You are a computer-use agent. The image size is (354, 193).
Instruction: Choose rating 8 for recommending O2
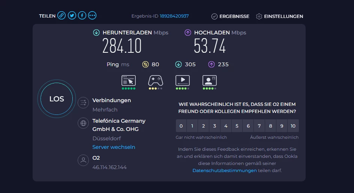[271, 126]
